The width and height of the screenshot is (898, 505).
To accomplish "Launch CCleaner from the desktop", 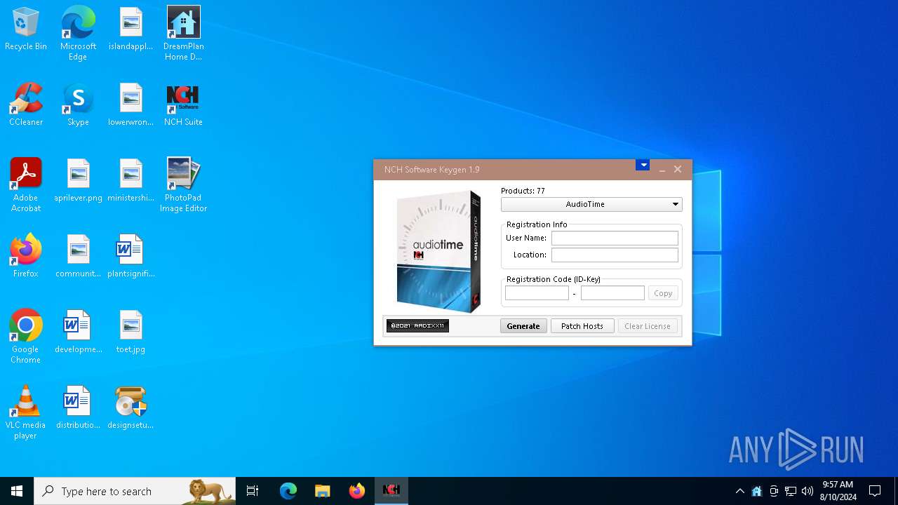I will pos(26,105).
